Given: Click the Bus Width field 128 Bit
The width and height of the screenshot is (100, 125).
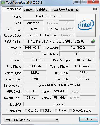Looking at the screenshot, I should click(83, 73).
